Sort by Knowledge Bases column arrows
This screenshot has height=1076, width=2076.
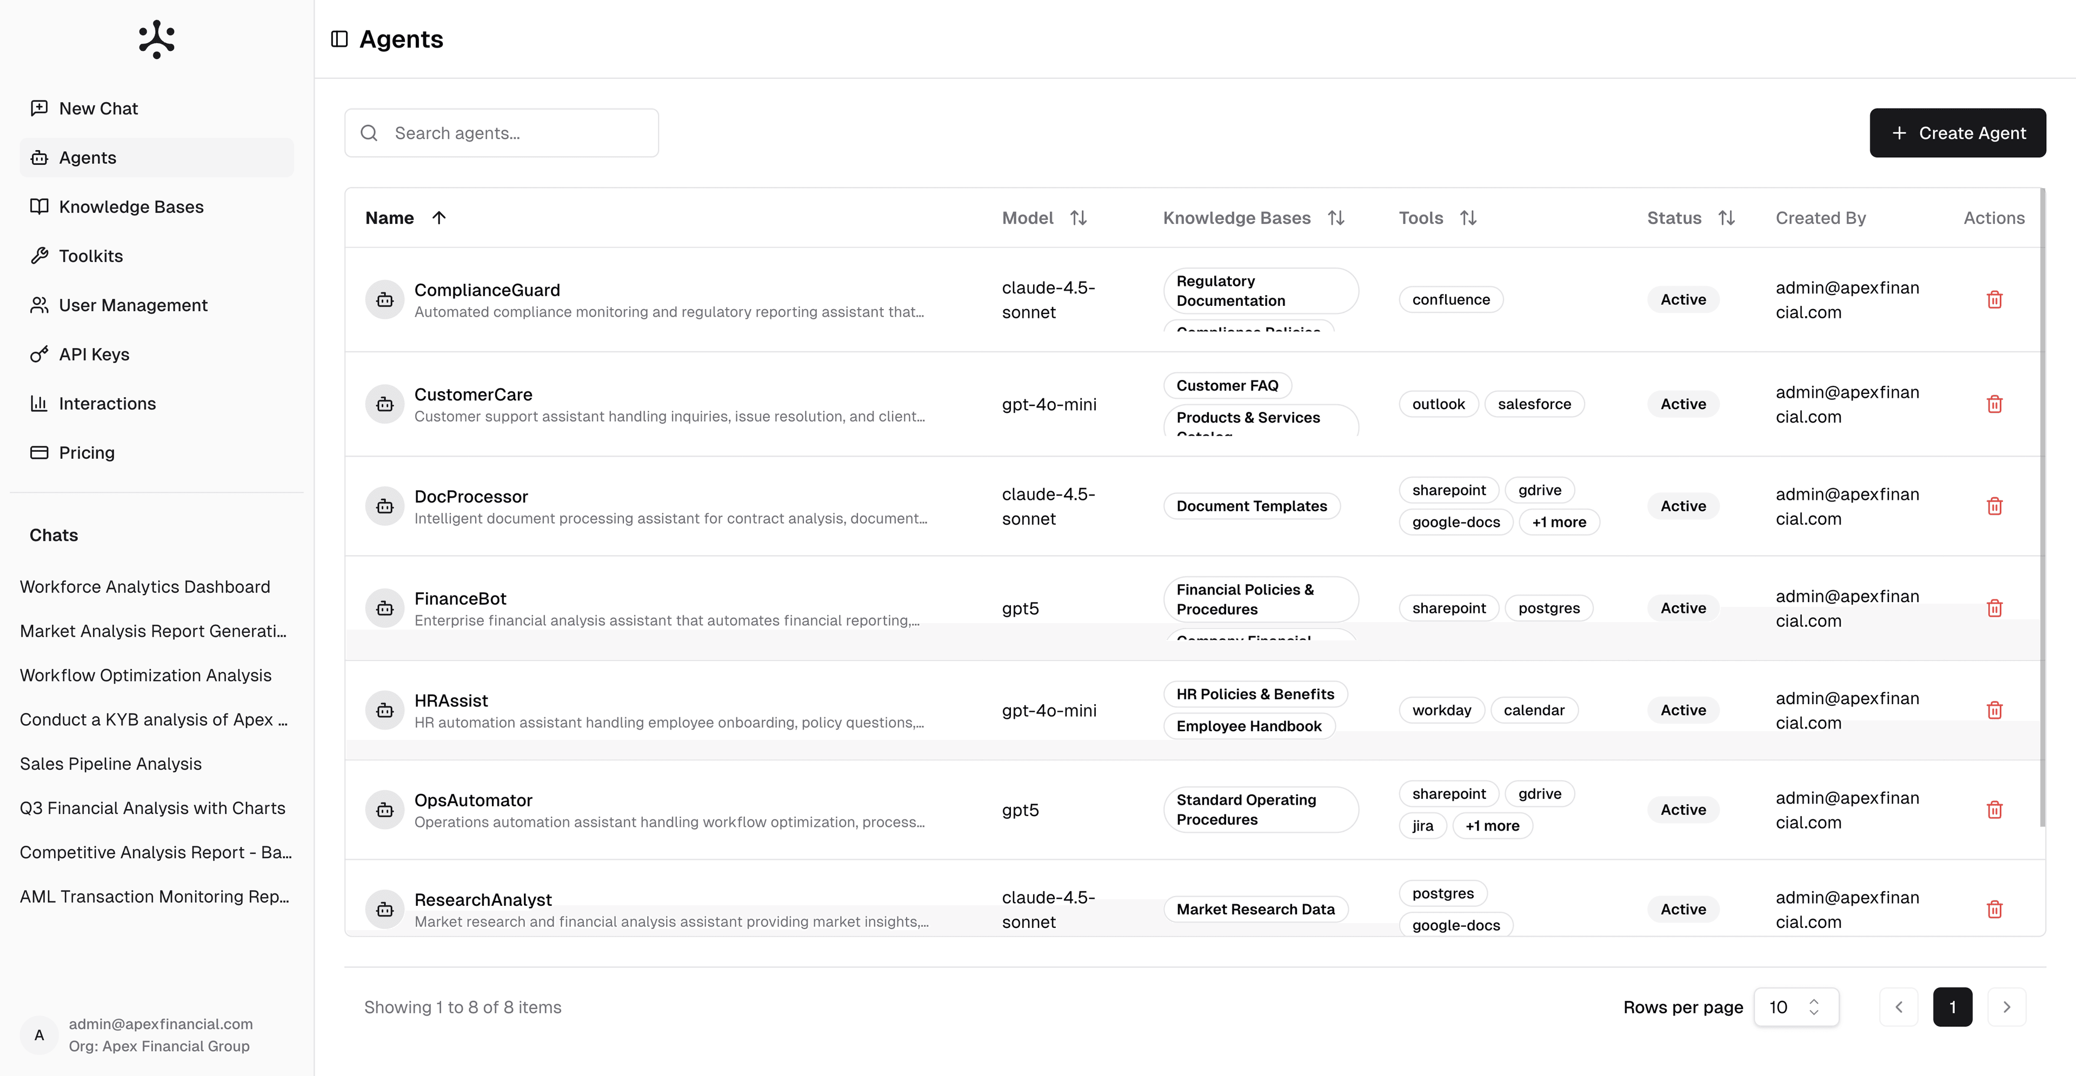point(1336,217)
